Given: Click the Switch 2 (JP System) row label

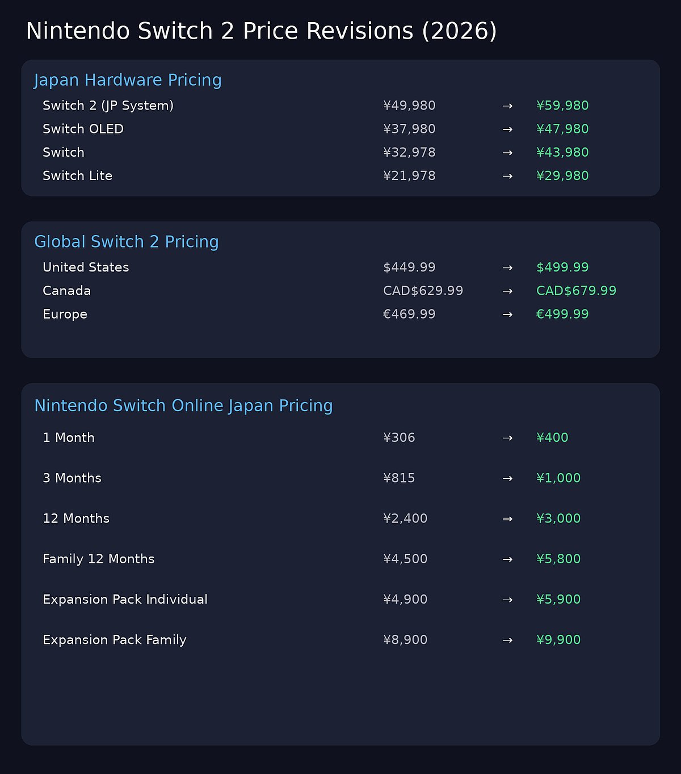Looking at the screenshot, I should (x=108, y=106).
